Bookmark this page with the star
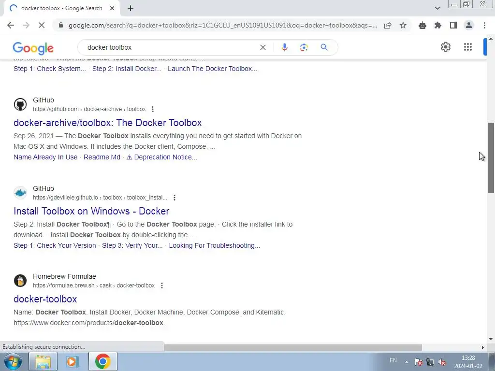The image size is (495, 371). coord(403,25)
